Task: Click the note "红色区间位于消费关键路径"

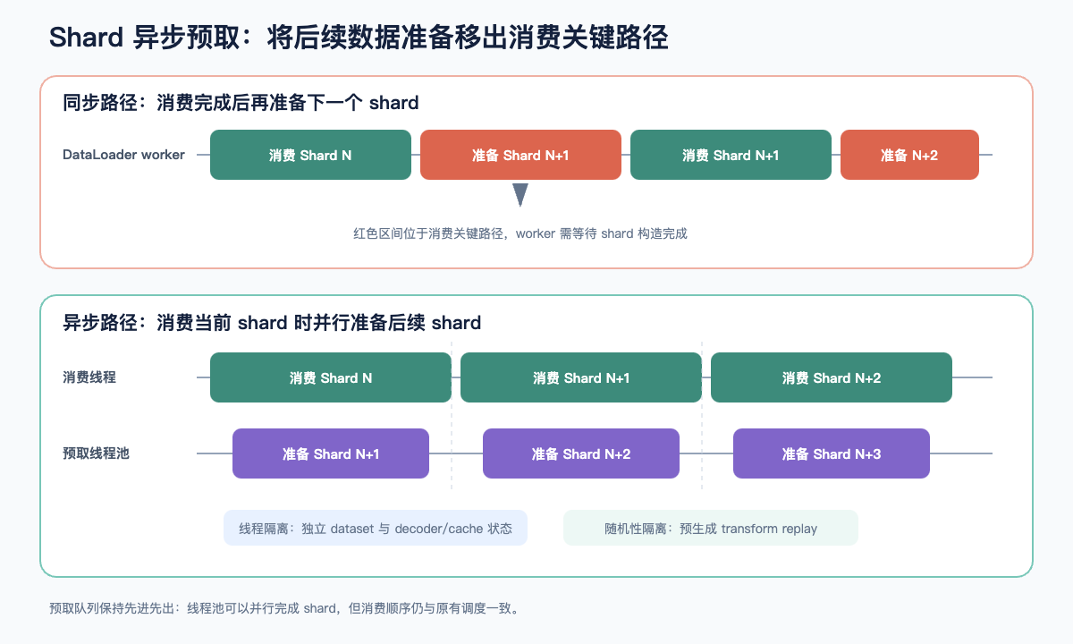Action: [520, 233]
